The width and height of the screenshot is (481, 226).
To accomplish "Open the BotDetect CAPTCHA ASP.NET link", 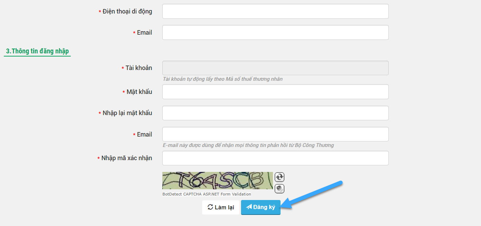I will (207, 194).
